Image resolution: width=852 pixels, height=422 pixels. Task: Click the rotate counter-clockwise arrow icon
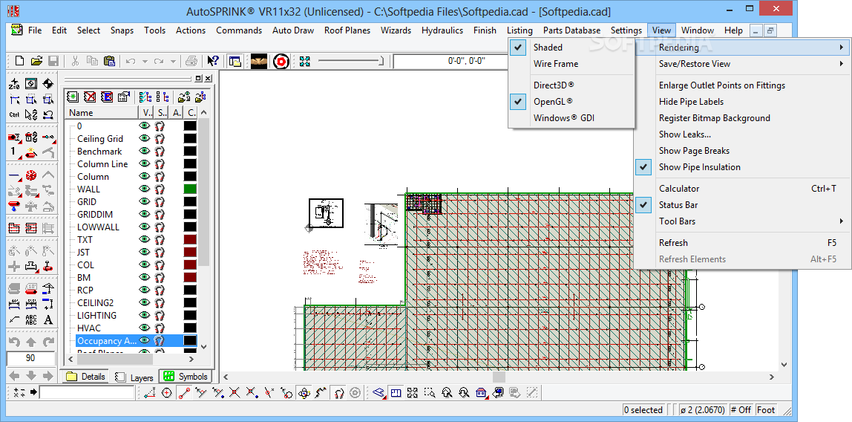[x=15, y=342]
